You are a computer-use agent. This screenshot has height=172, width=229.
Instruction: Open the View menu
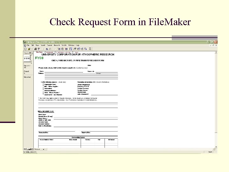pos(37,46)
